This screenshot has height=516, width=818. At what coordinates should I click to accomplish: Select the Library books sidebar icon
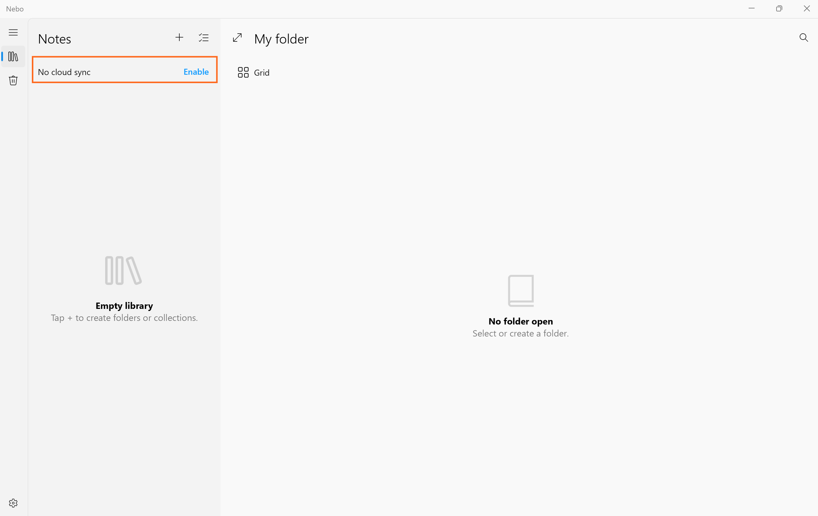[x=13, y=56]
